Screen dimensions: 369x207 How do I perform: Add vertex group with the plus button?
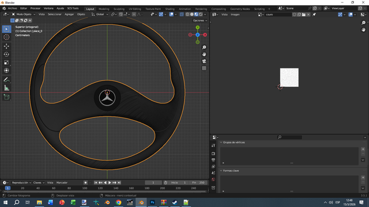(x=363, y=149)
